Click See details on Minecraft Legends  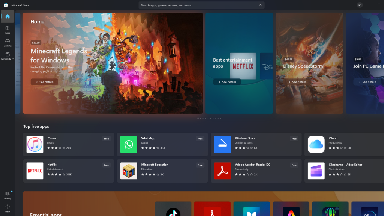tap(44, 81)
